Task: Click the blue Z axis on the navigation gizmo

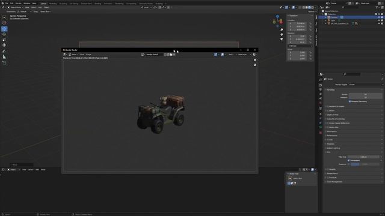Action: [277, 17]
